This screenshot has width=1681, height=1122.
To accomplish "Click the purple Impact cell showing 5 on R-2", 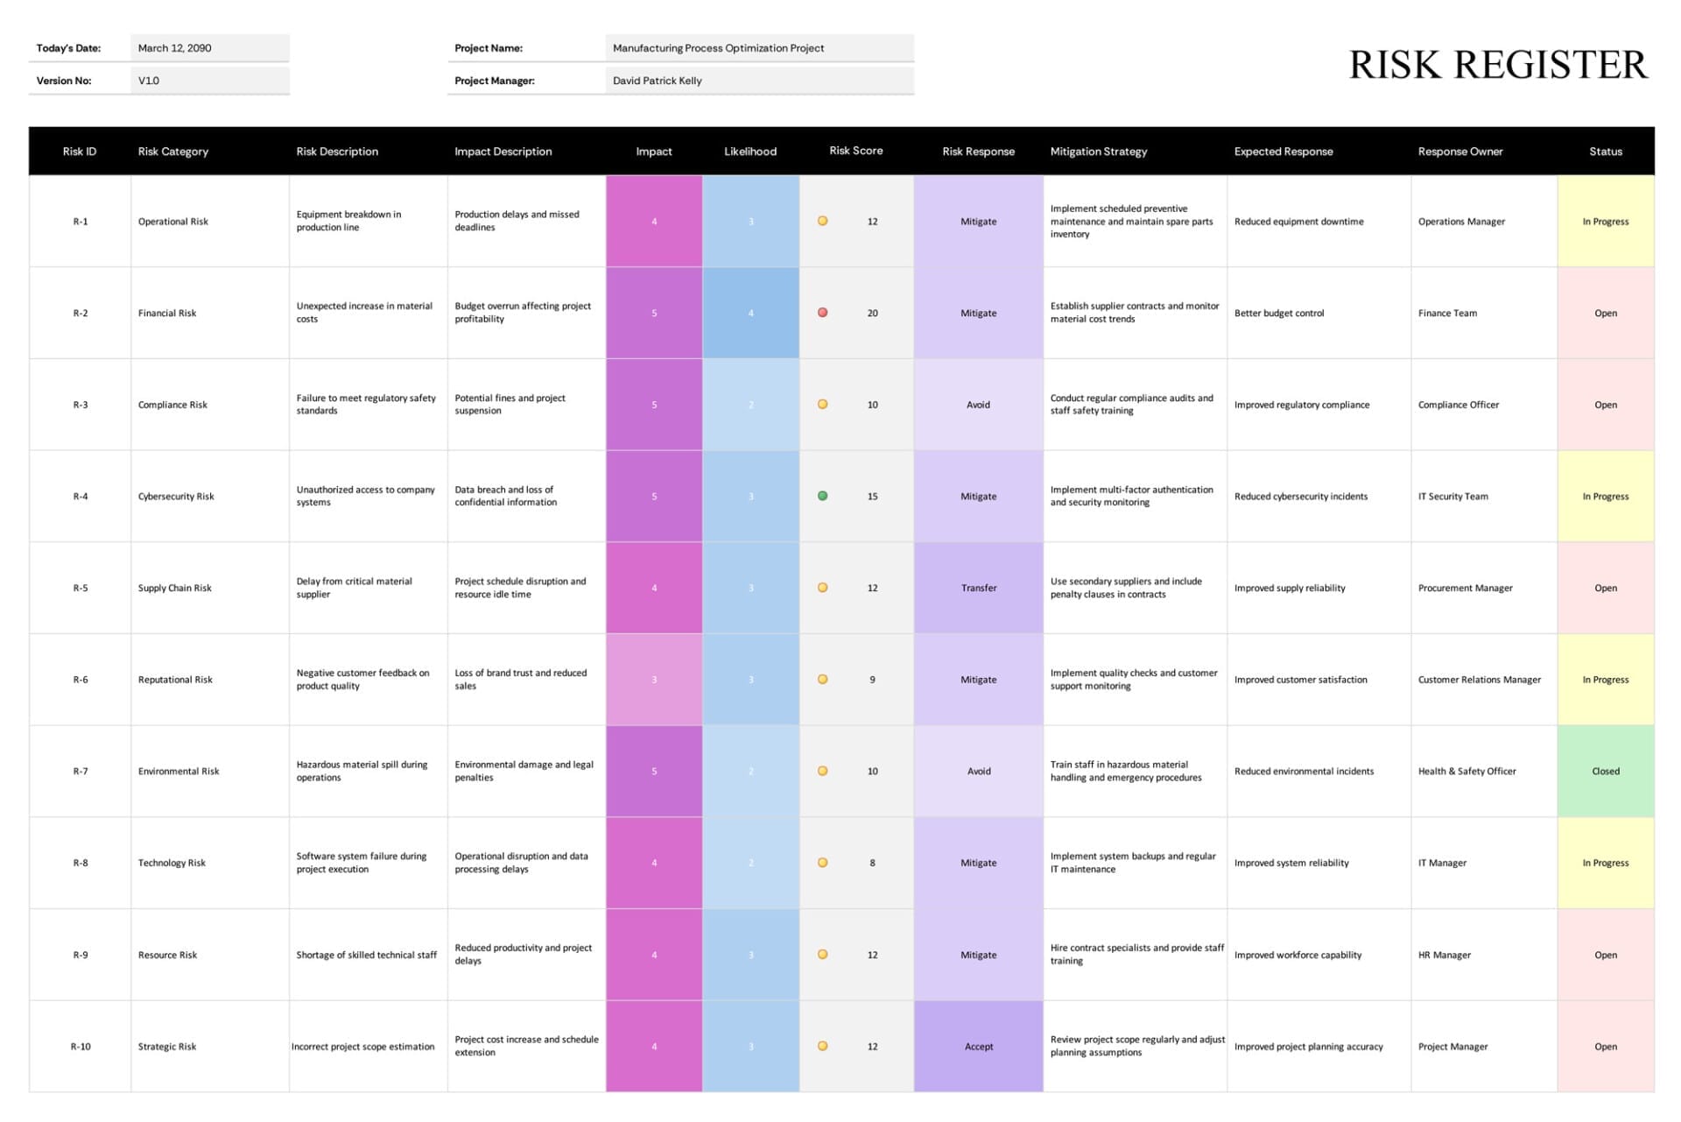I will tap(653, 313).
